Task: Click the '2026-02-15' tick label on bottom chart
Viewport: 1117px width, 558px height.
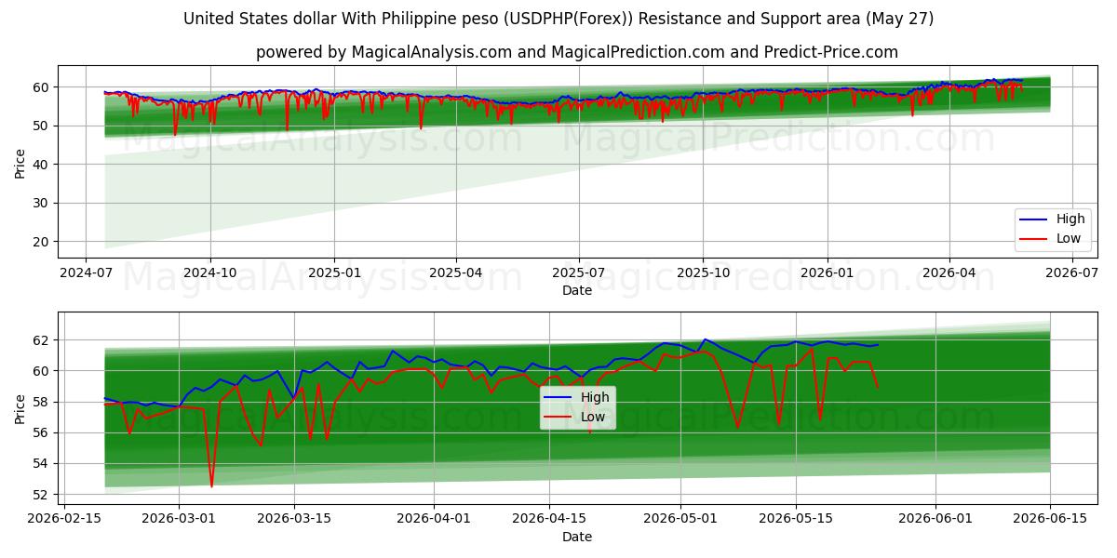Action: [x=64, y=519]
